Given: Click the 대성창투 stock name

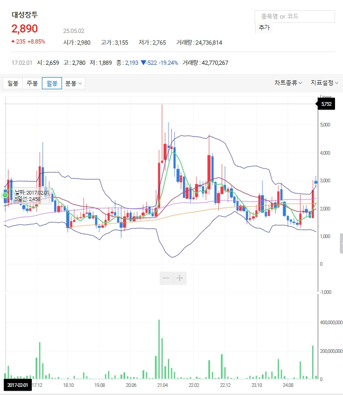Looking at the screenshot, I should point(25,15).
